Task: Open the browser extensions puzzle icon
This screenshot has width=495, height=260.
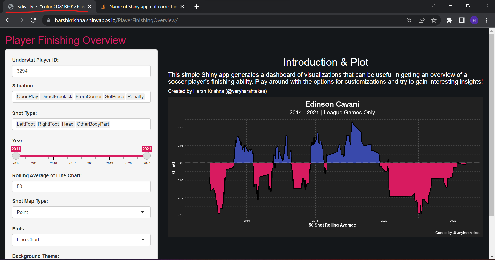Action: [x=449, y=20]
